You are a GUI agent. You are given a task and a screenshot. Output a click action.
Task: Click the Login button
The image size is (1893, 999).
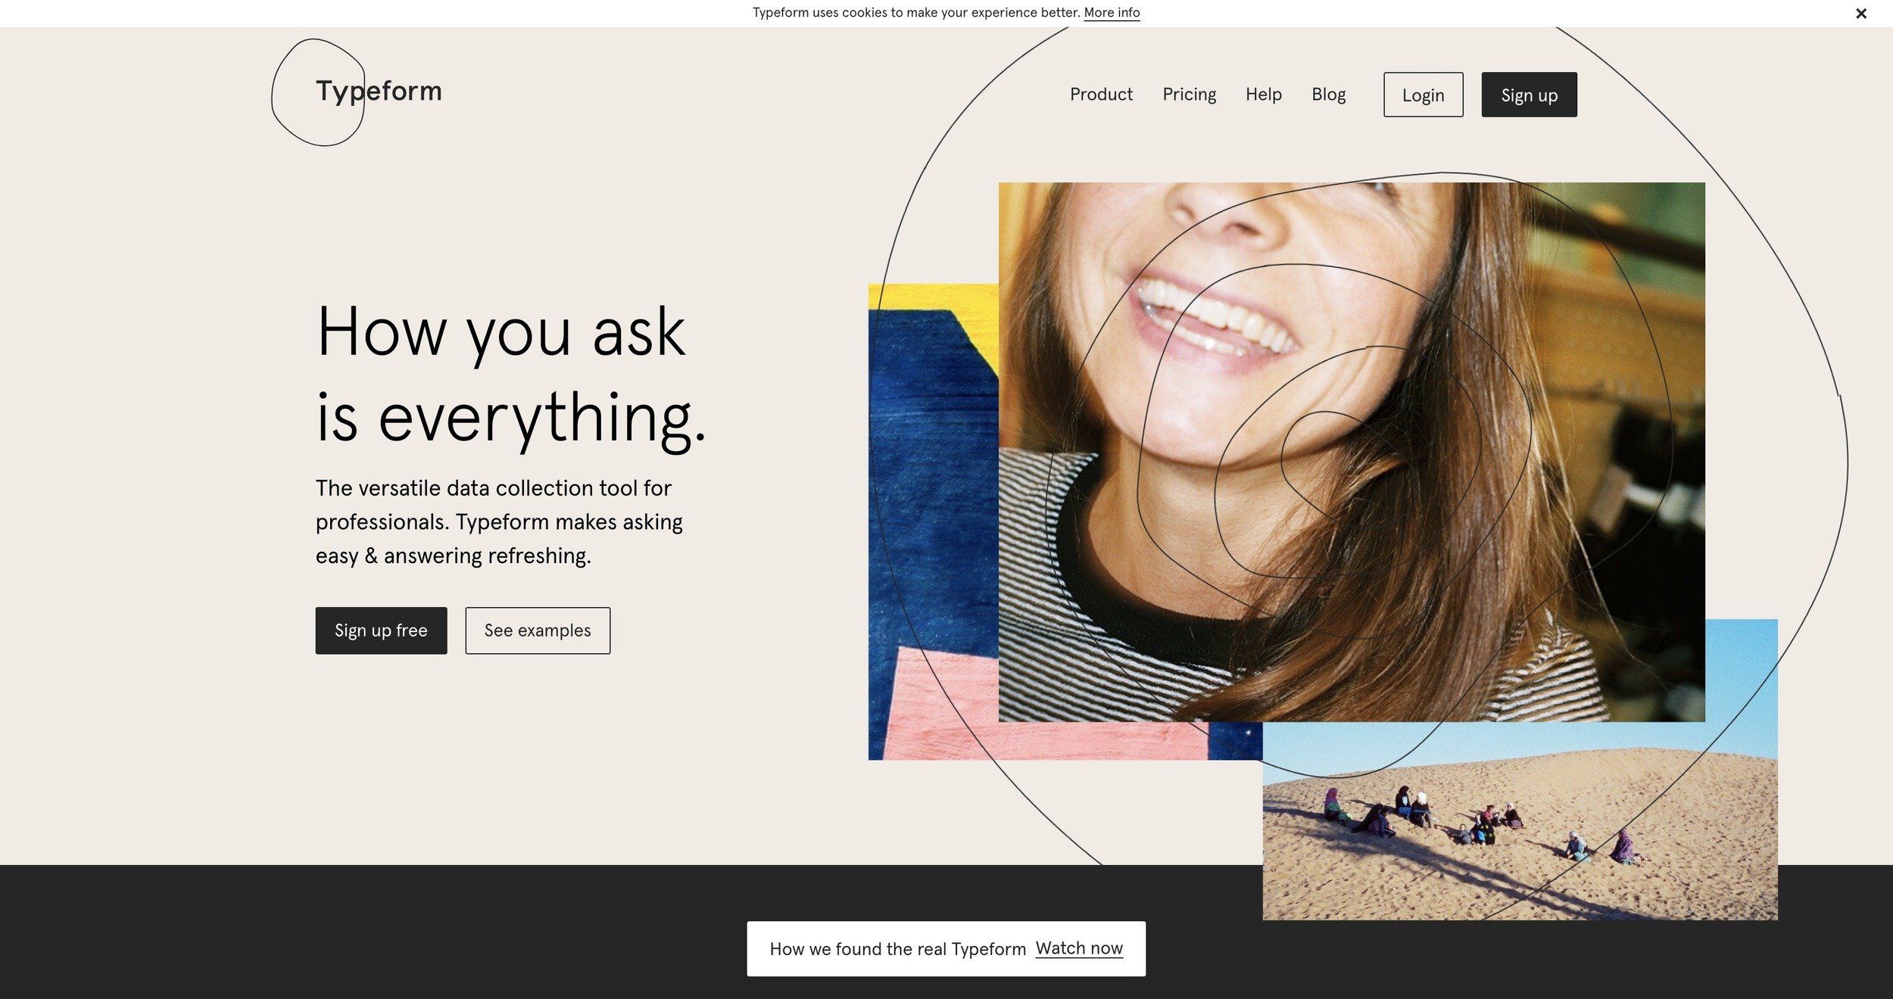pos(1423,95)
